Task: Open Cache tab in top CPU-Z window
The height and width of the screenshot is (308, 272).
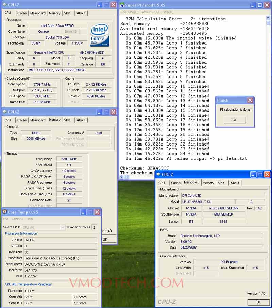Action: pos(22,13)
